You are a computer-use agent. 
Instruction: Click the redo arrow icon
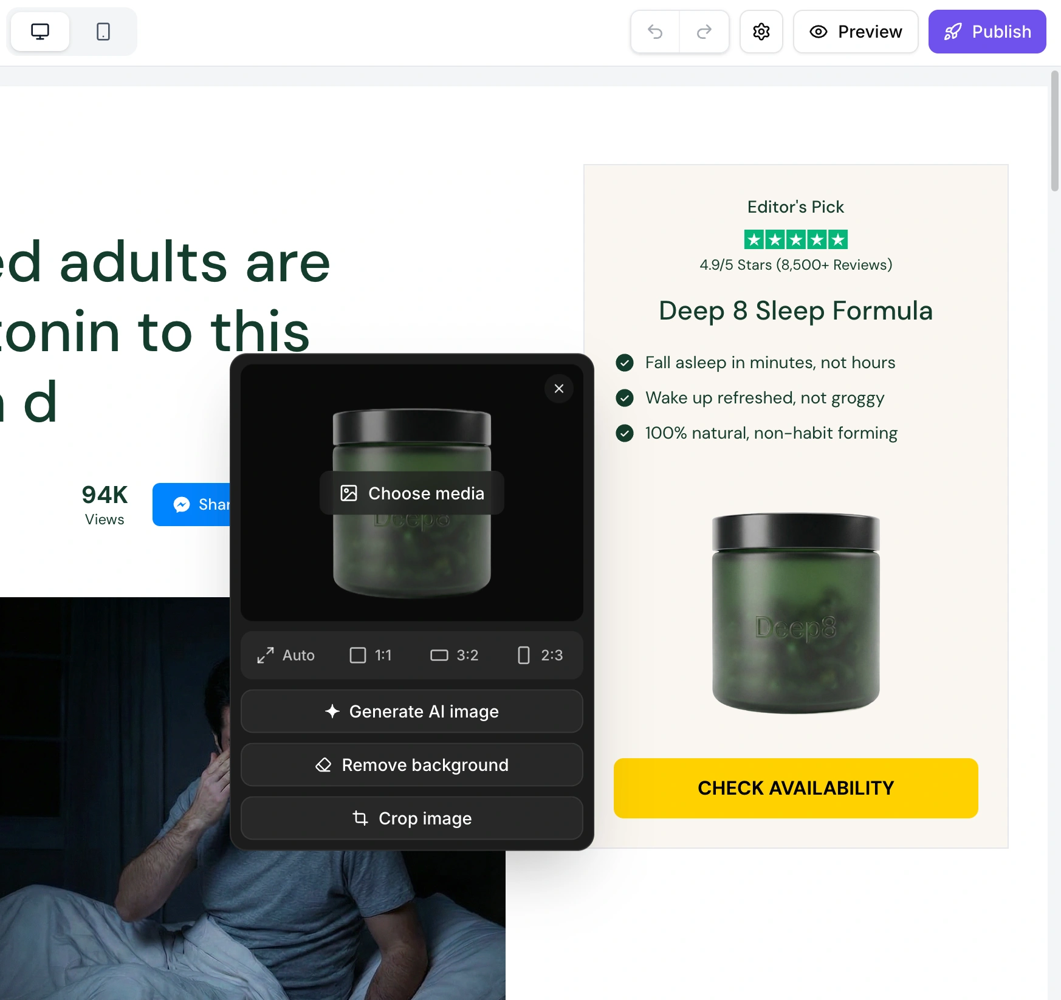pyautogui.click(x=704, y=32)
